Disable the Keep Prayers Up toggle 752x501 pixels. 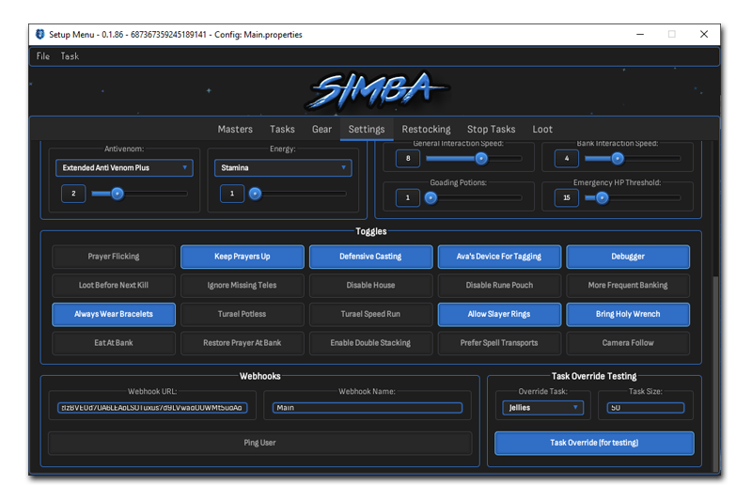coord(243,257)
